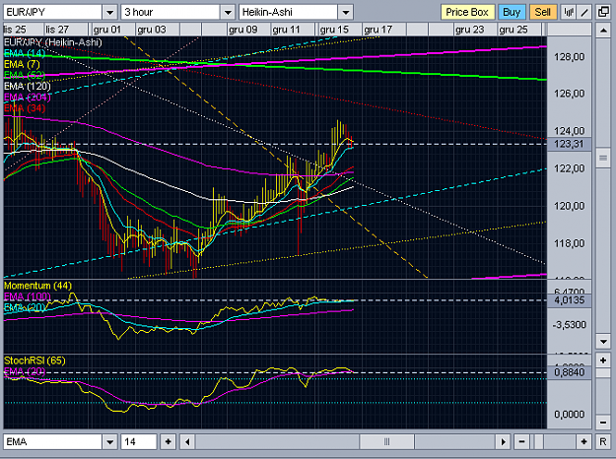Screen dimensions: 616x459
Task: Click the EUR/JPY (Heikin-Ashi) chart title
Action: point(53,42)
